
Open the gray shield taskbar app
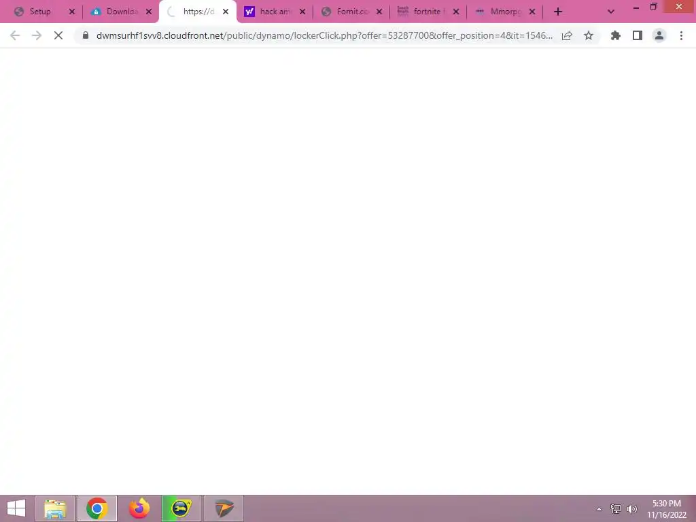pos(224,508)
